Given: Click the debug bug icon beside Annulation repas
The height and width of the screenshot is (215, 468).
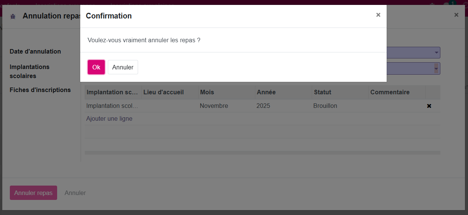Looking at the screenshot, I should click(x=13, y=16).
